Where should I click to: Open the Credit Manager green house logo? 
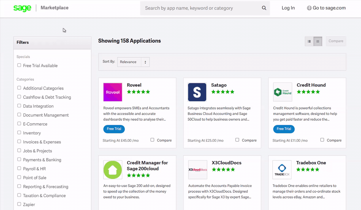(x=113, y=170)
